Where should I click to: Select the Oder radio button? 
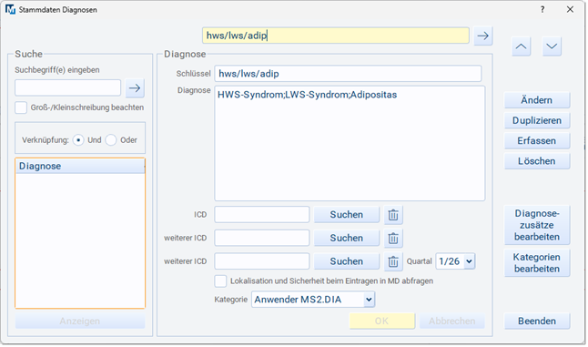coord(111,140)
